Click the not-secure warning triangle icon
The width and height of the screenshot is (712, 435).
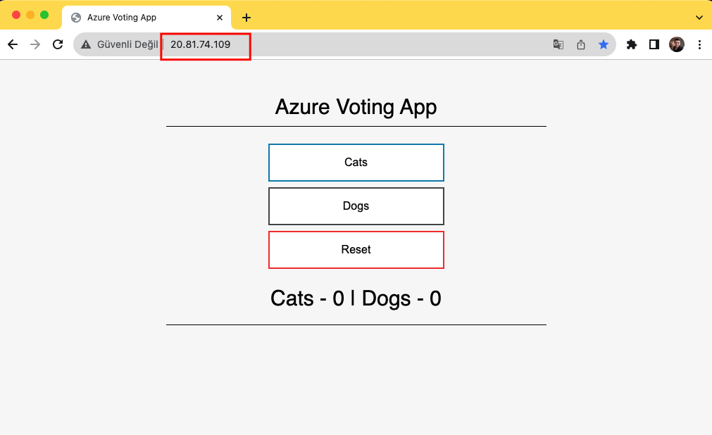pyautogui.click(x=86, y=44)
